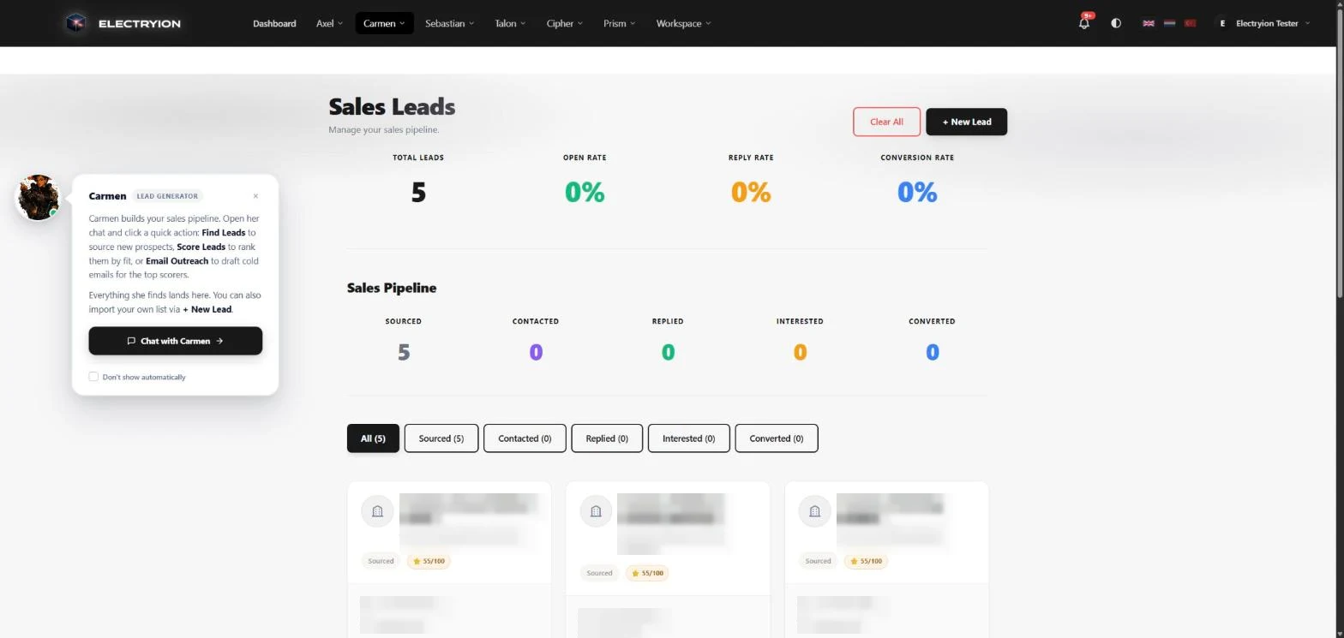Click the Clear All button
The width and height of the screenshot is (1344, 638).
886,122
